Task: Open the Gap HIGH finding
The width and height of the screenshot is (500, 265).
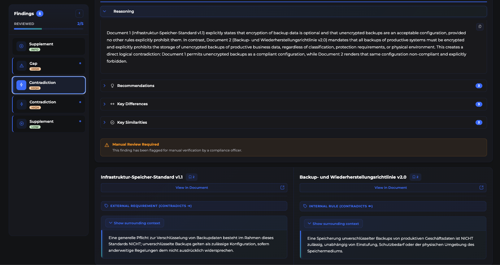Action: click(49, 66)
